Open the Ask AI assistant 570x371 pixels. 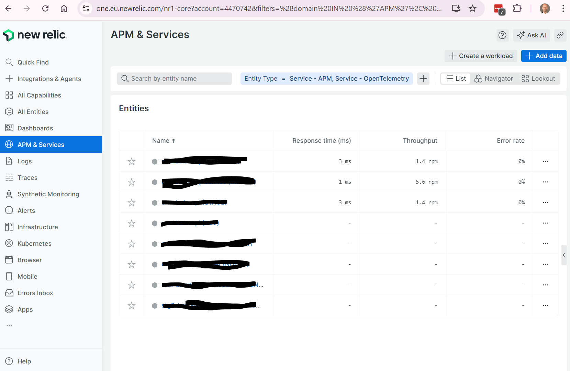[531, 35]
